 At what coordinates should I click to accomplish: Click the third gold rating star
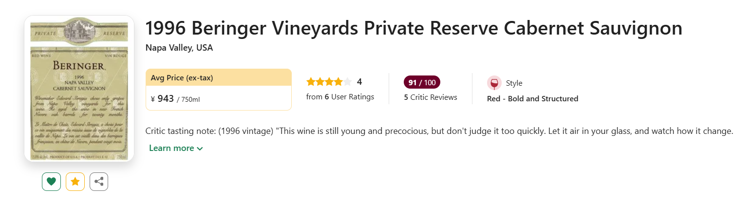click(329, 82)
